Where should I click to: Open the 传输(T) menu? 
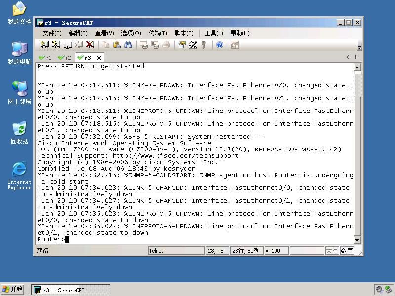tap(158, 33)
